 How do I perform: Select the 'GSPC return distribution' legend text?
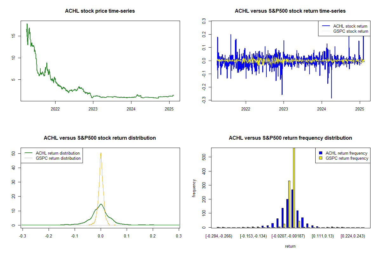[58, 158]
